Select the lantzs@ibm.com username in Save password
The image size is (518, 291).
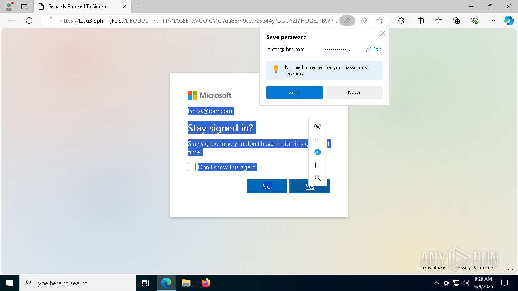[285, 49]
